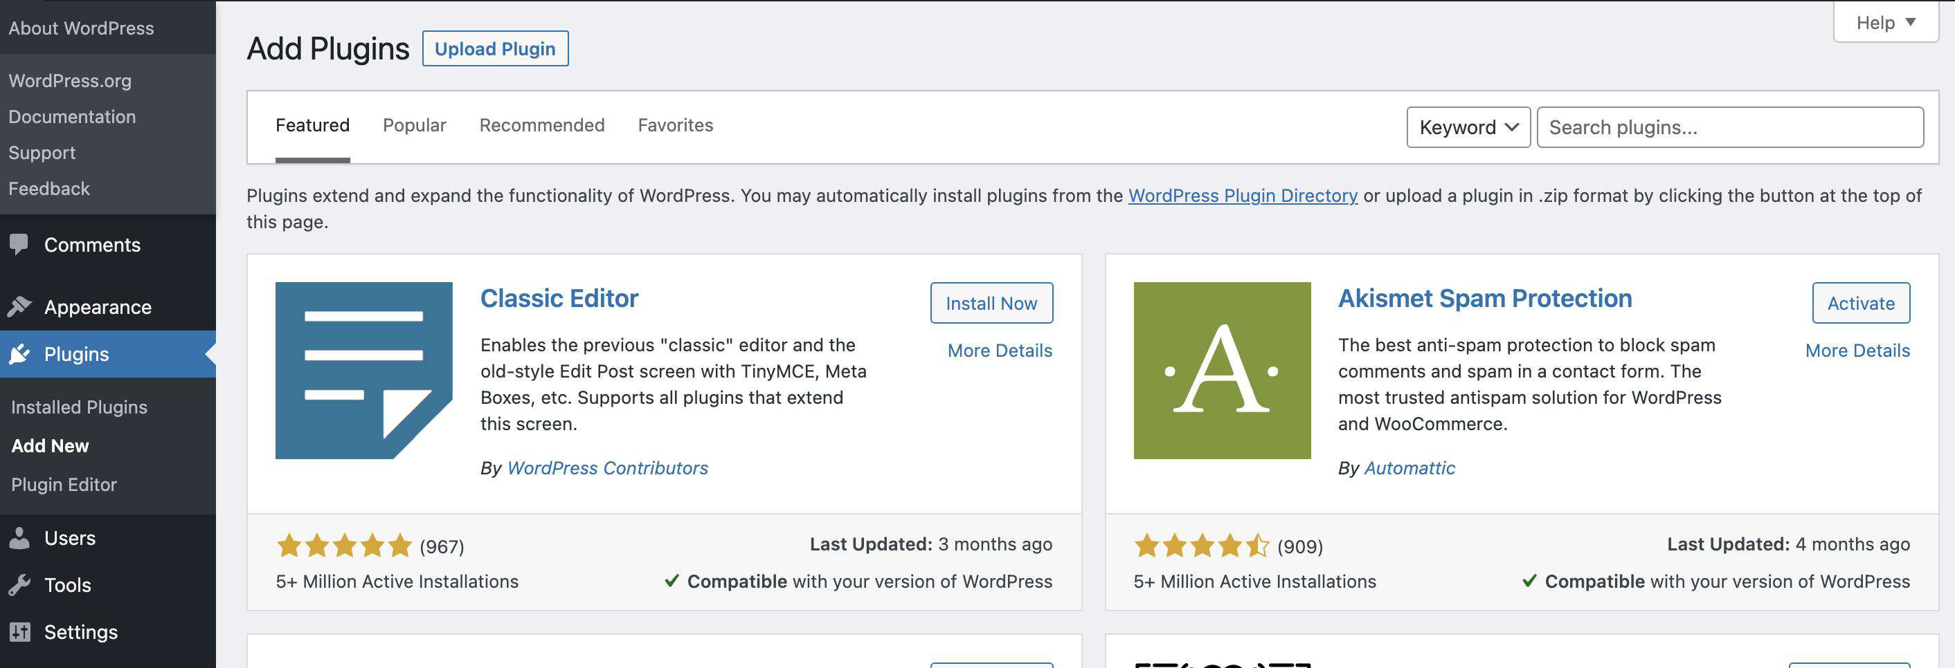Viewport: 1955px width, 668px height.
Task: Open the WordPress.org link
Action: (x=70, y=80)
